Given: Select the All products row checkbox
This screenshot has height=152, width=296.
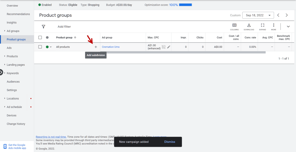Looking at the screenshot, I should [x=40, y=47].
